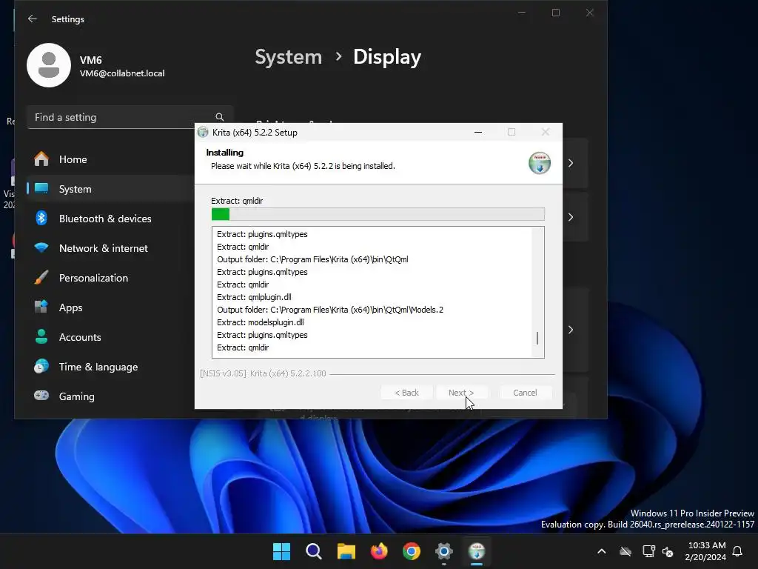Open taskbar Search
The height and width of the screenshot is (569, 758).
pyautogui.click(x=314, y=551)
